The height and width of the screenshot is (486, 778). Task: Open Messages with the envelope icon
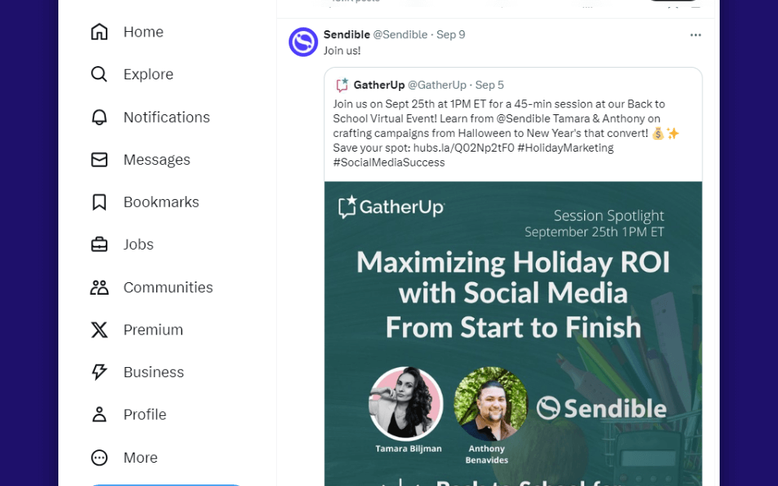click(x=99, y=159)
